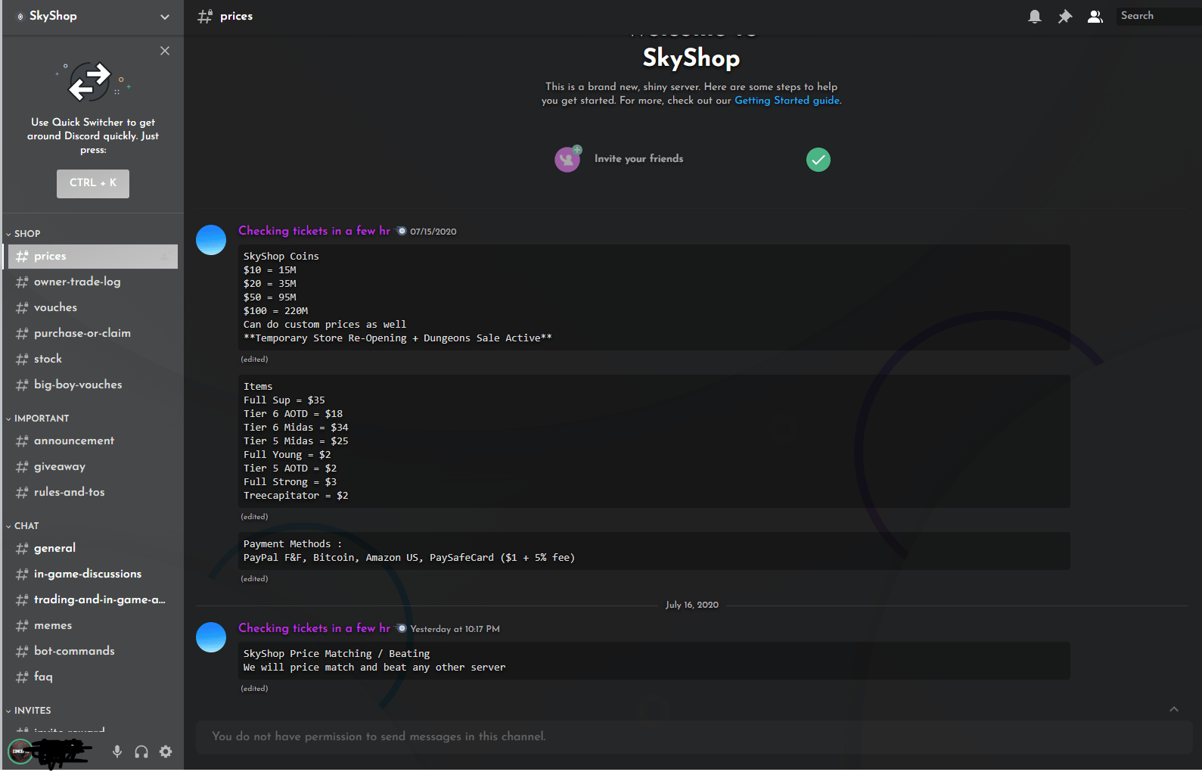Click username on Yesterday 10:17 PM message
This screenshot has height=772, width=1202.
coord(314,628)
